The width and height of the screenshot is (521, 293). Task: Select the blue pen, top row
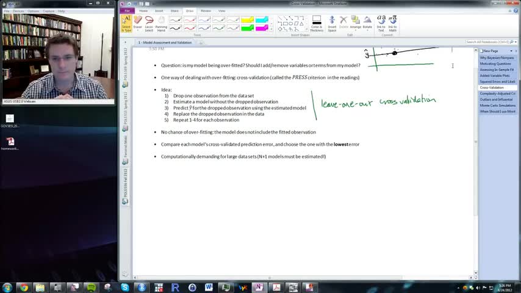[204, 20]
